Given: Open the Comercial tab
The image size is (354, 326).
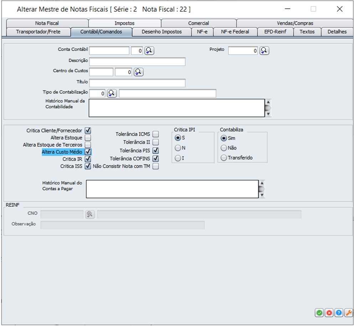Looking at the screenshot, I should coord(199,23).
